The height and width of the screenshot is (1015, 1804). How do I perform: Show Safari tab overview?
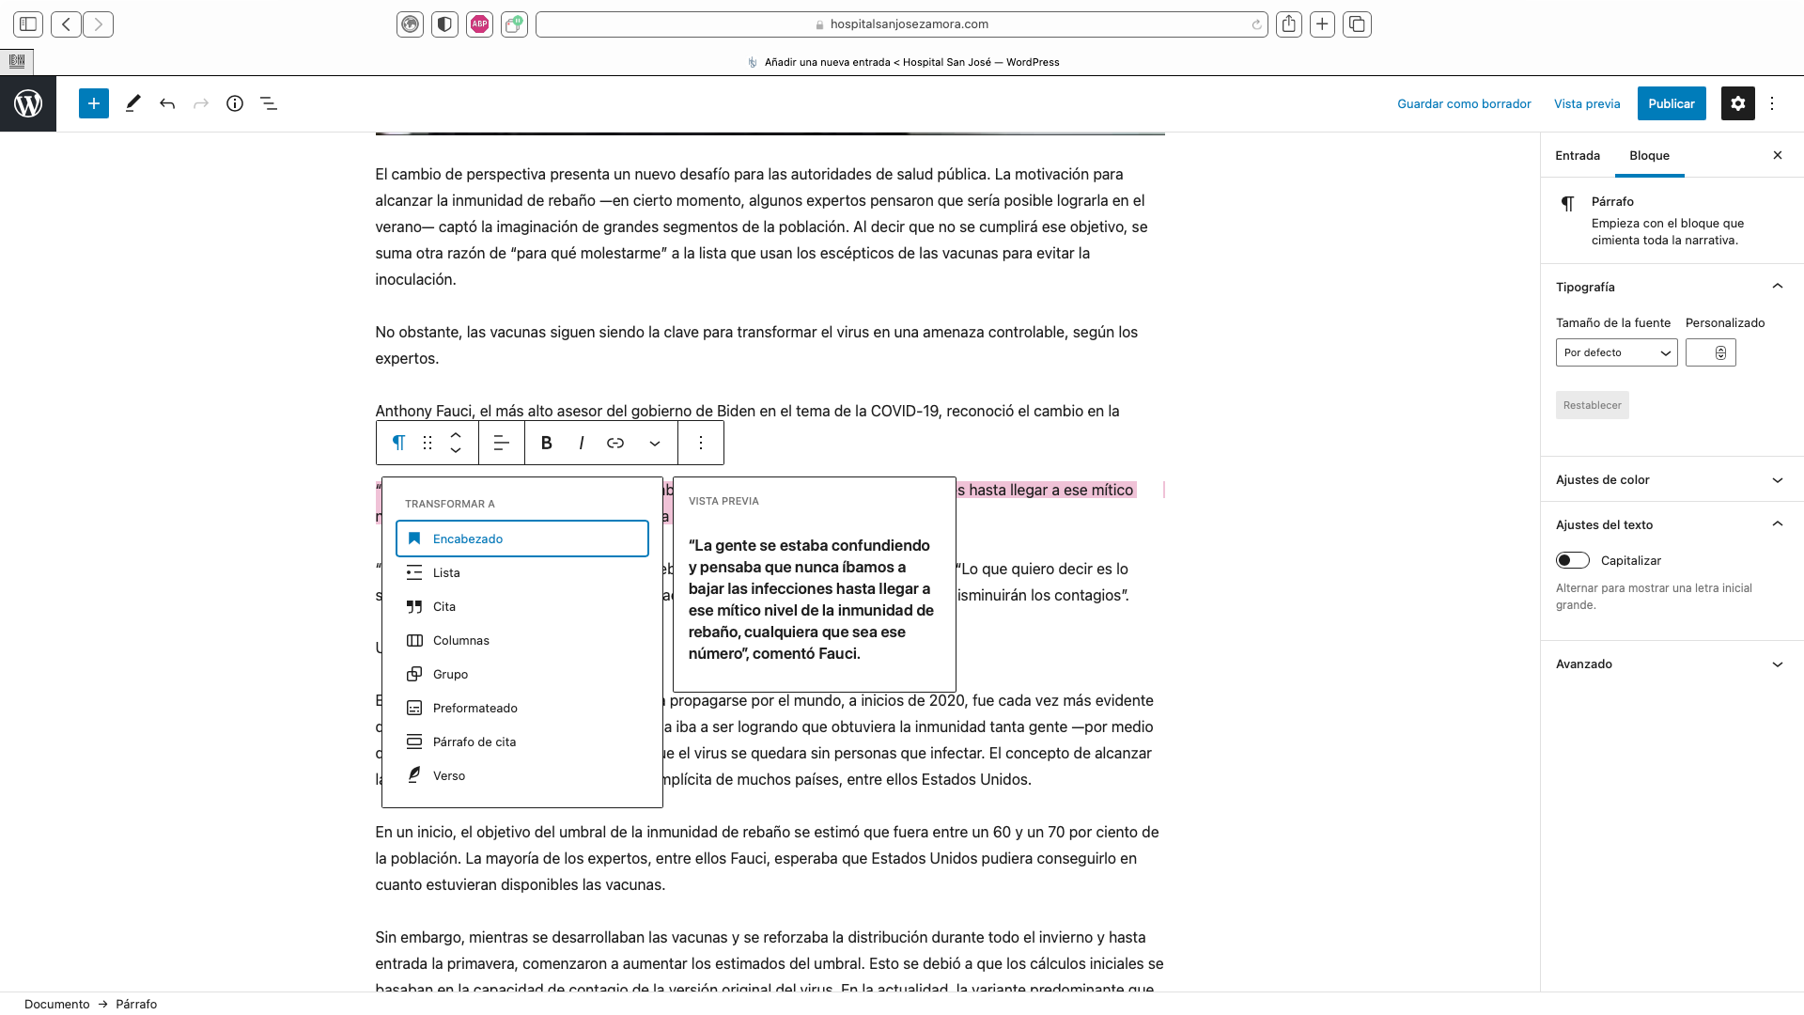tap(1357, 23)
